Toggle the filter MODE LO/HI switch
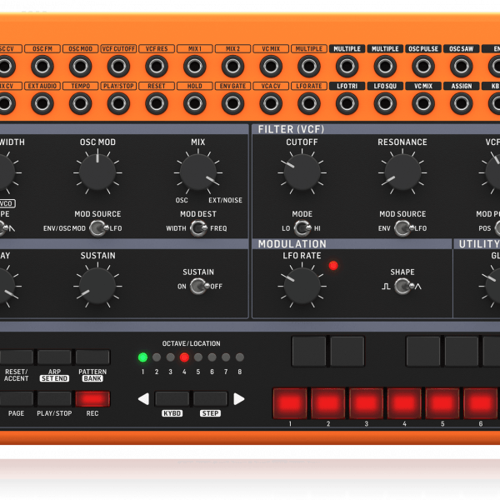The height and width of the screenshot is (500, 500). point(302,228)
